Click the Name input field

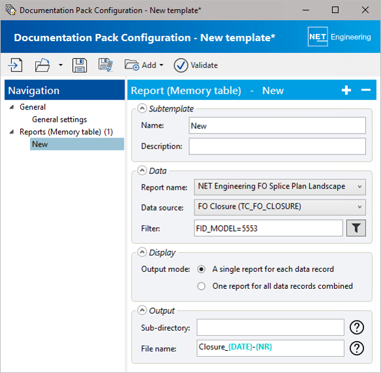point(277,126)
